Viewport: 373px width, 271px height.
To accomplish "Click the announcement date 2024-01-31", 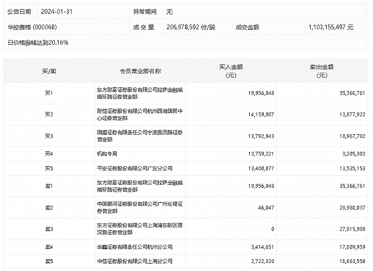I will tap(56, 12).
